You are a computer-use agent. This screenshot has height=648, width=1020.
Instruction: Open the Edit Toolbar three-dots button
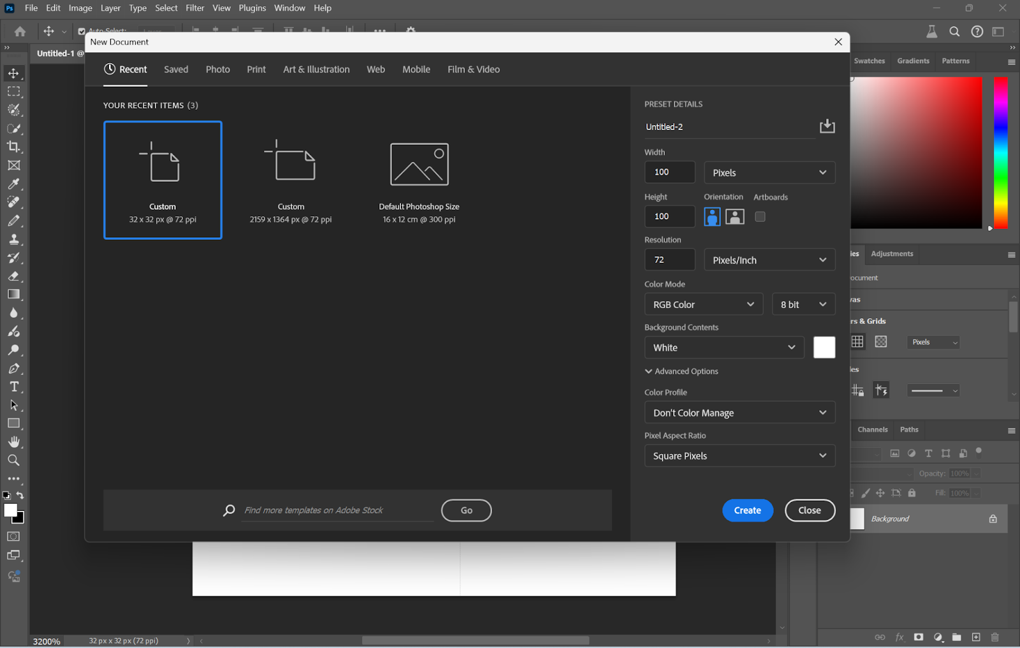click(x=13, y=478)
